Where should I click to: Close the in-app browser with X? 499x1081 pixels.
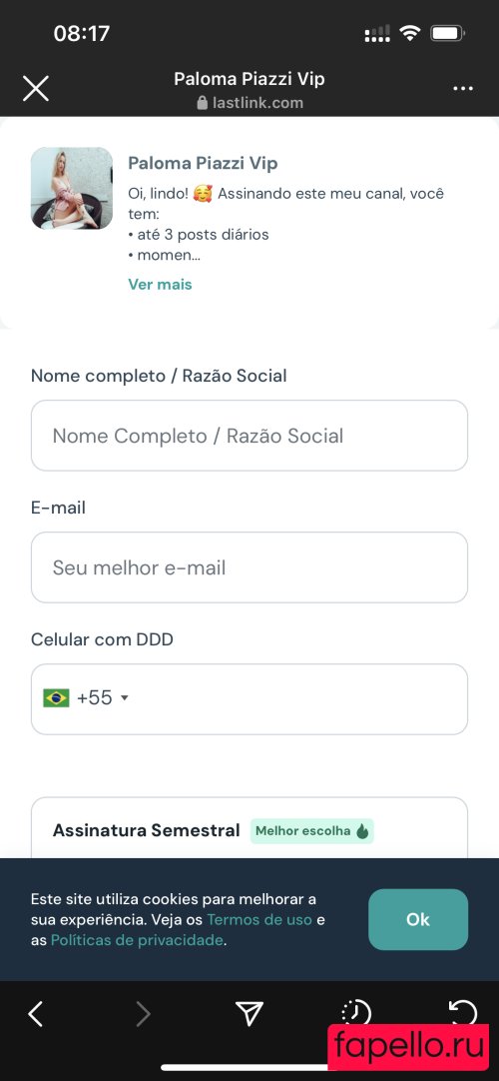pyautogui.click(x=36, y=89)
